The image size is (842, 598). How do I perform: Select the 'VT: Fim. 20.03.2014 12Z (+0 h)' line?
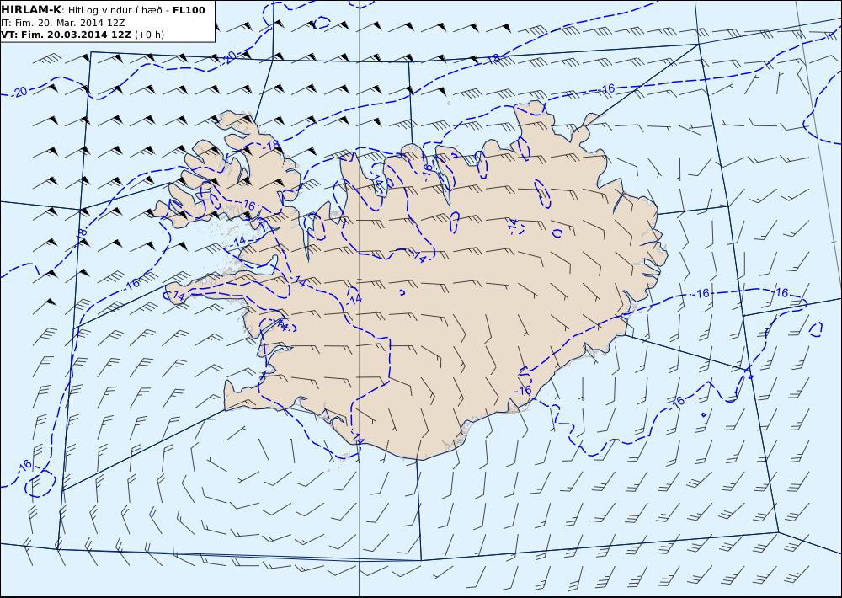(x=83, y=35)
